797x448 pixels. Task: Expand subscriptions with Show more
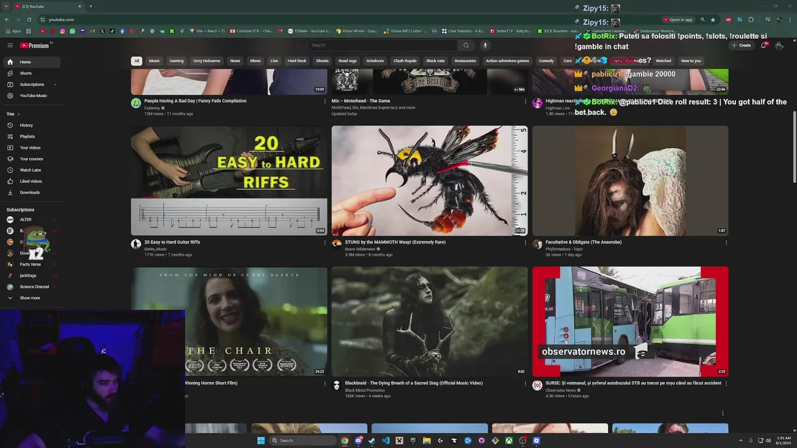click(31, 298)
